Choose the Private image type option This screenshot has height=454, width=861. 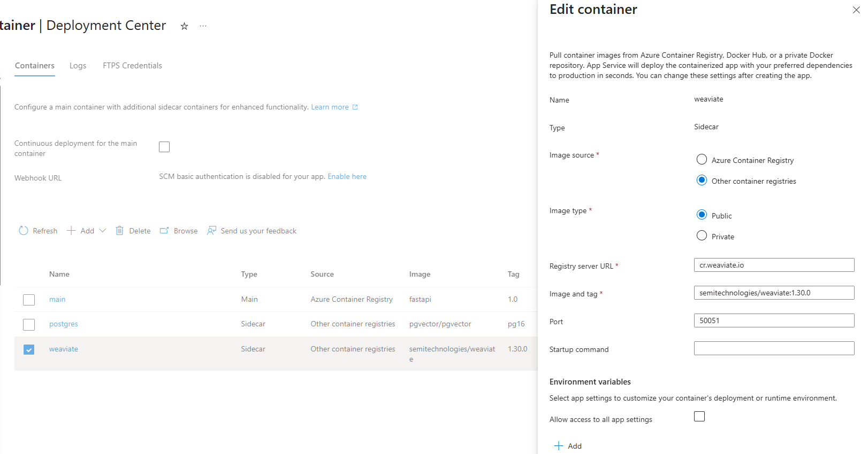[702, 236]
